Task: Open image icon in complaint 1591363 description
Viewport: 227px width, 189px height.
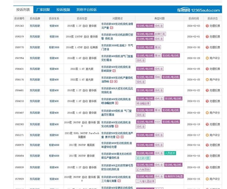Action: tap(112, 28)
